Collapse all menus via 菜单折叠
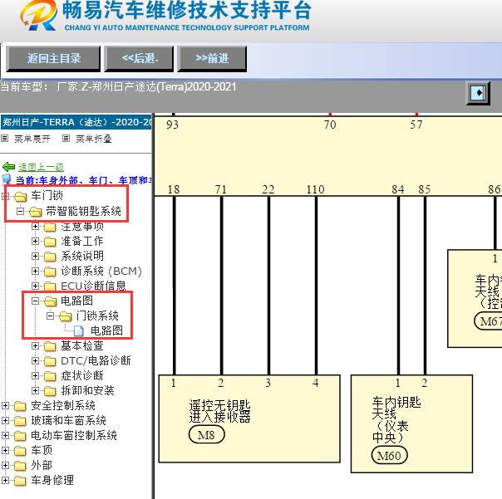The height and width of the screenshot is (499, 502). pos(93,139)
